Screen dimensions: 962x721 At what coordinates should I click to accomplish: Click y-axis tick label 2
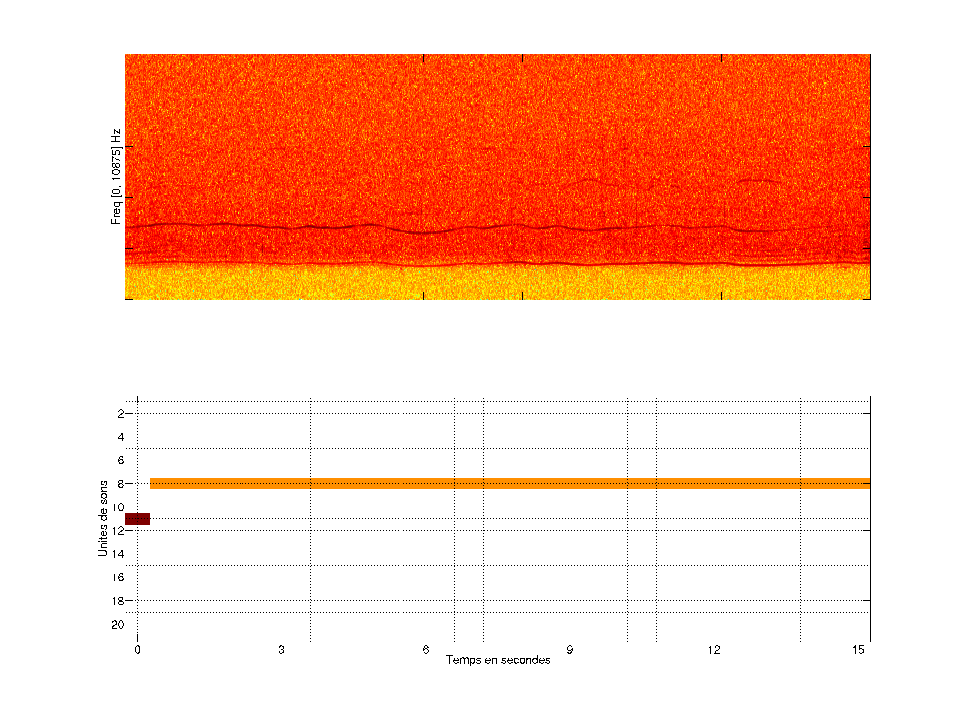pyautogui.click(x=121, y=414)
